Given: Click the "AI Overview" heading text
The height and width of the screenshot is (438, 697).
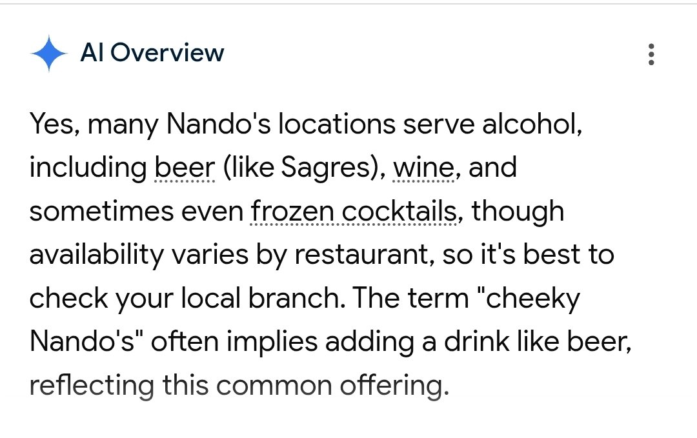Looking at the screenshot, I should [x=152, y=53].
